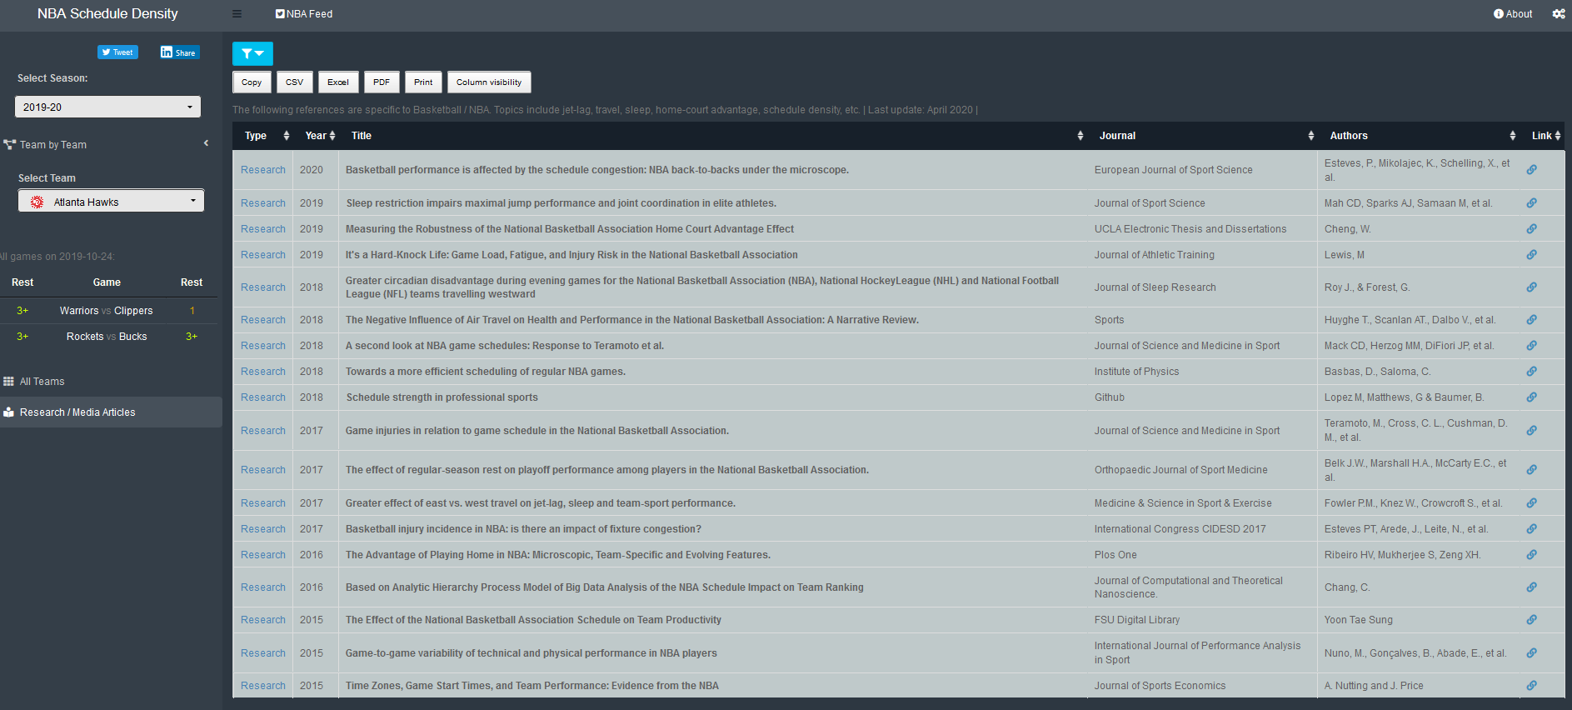Export table as PDF

coord(382,82)
